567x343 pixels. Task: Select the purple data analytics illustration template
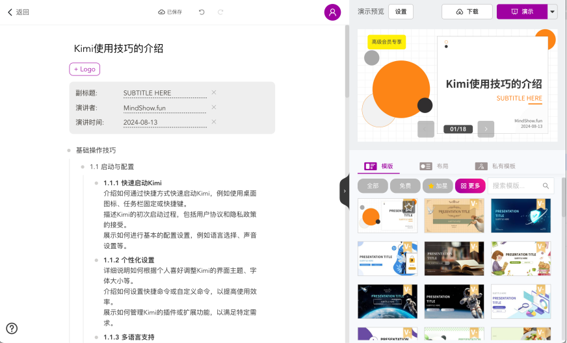[x=521, y=301]
